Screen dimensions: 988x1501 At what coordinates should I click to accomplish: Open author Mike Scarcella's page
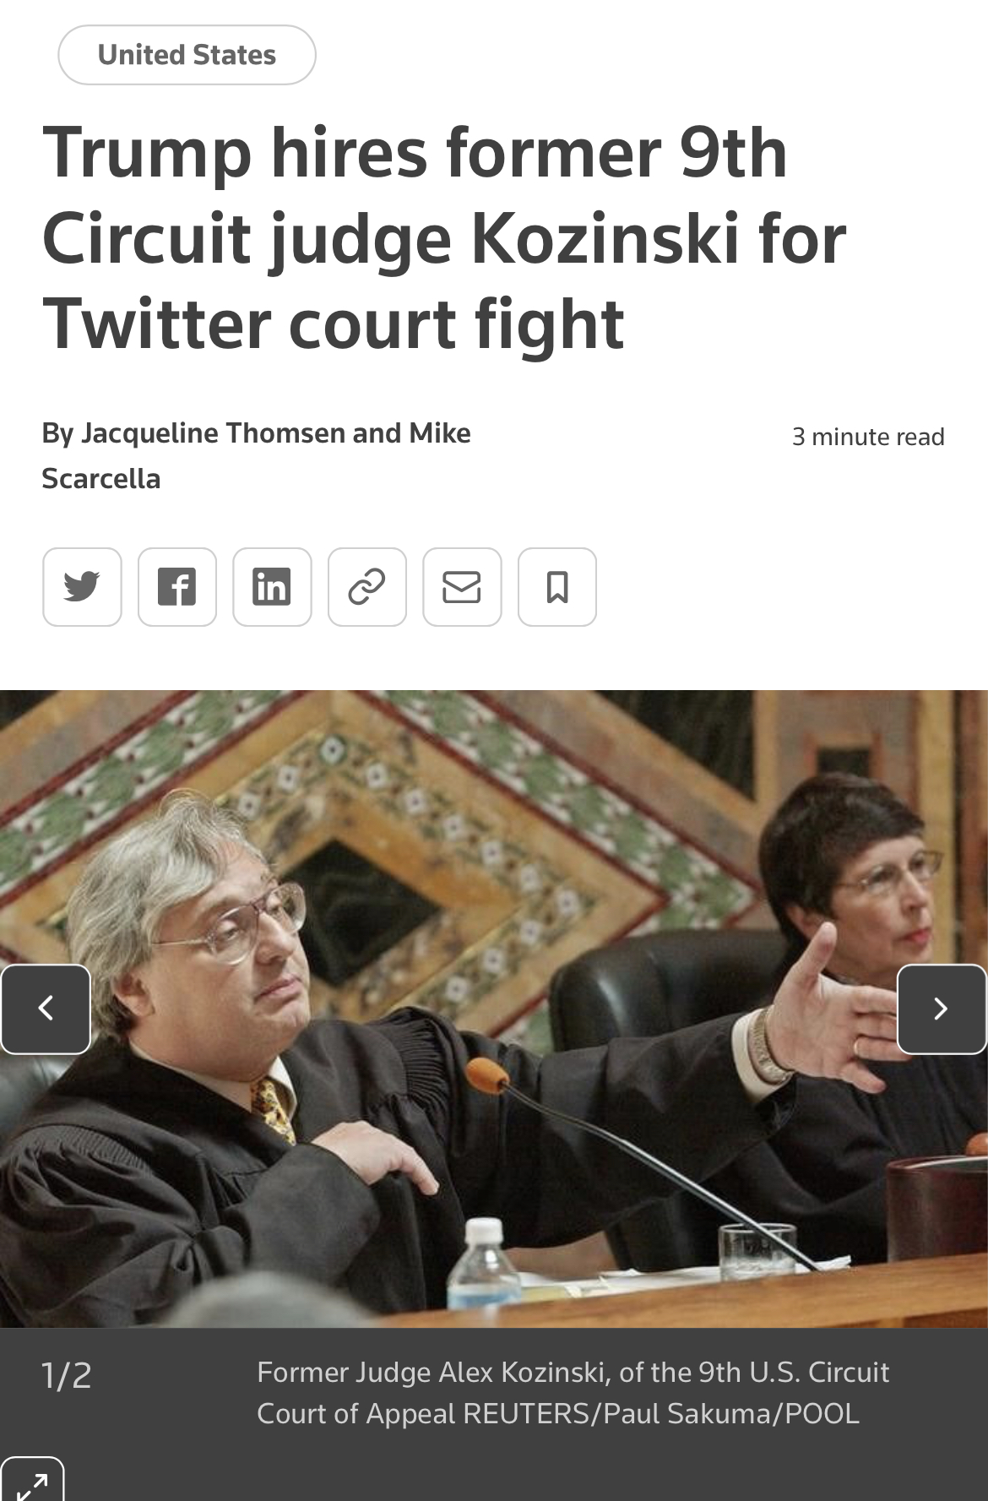(256, 456)
